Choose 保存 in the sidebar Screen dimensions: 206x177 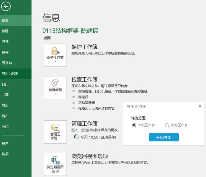pyautogui.click(x=16, y=52)
